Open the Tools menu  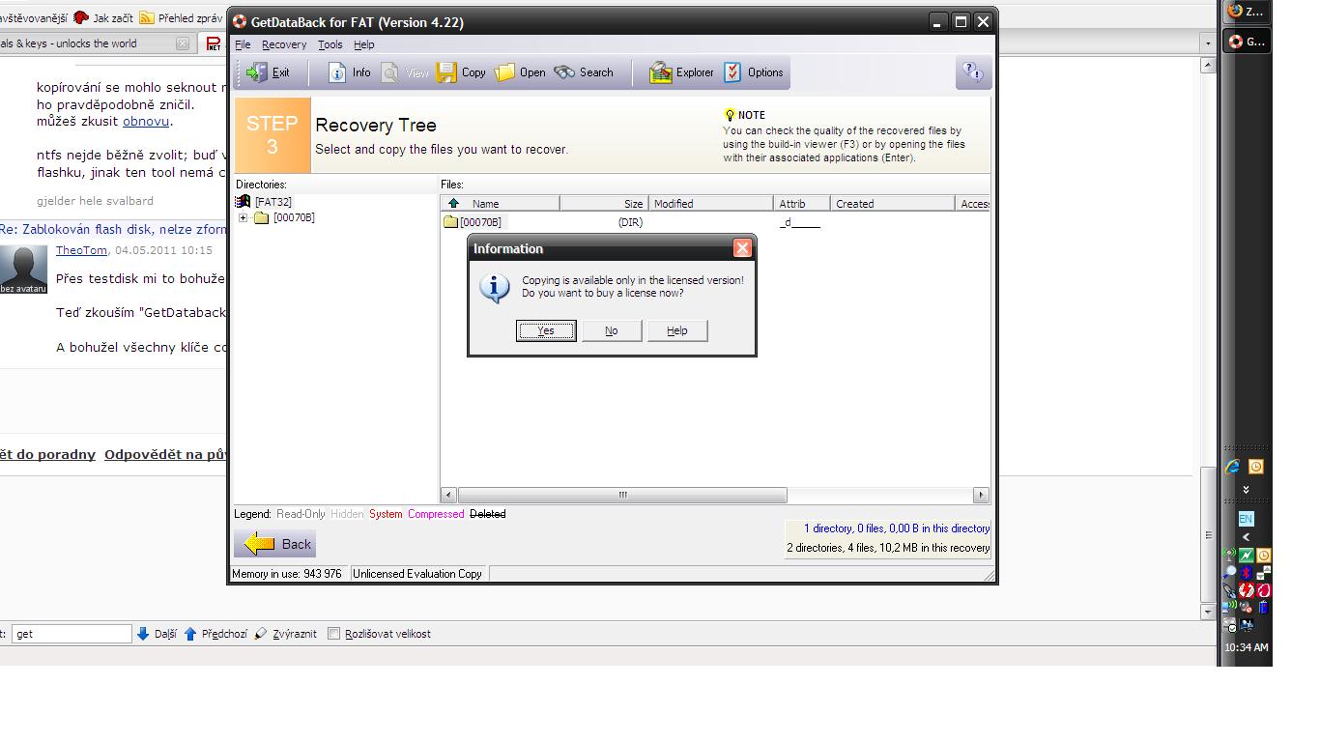[330, 44]
